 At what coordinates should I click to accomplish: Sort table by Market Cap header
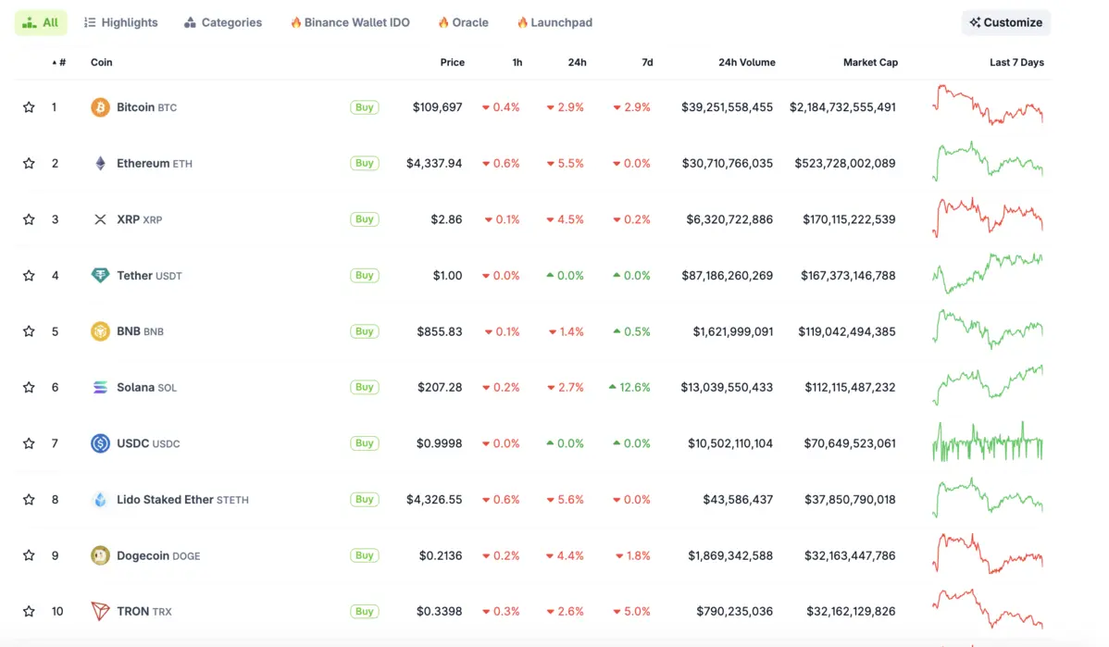(x=869, y=63)
